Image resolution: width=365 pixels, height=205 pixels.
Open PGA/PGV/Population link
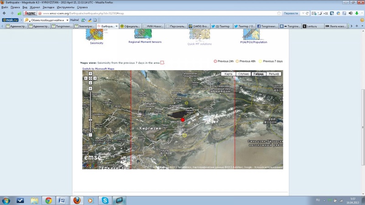254,42
